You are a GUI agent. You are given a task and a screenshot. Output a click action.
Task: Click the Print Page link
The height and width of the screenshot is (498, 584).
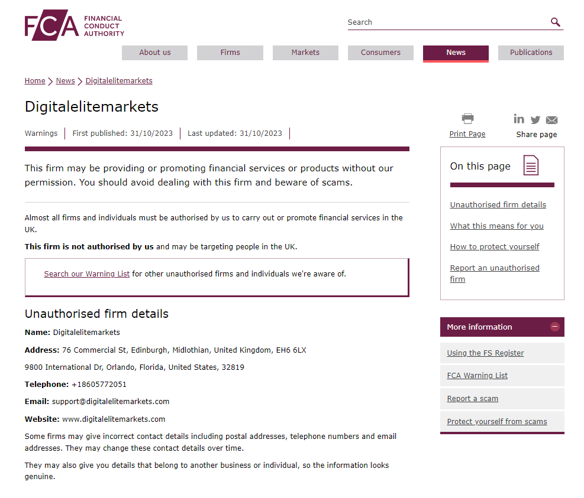467,134
